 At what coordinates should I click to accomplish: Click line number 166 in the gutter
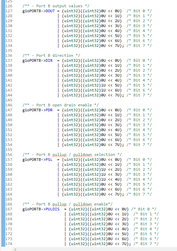9,204
